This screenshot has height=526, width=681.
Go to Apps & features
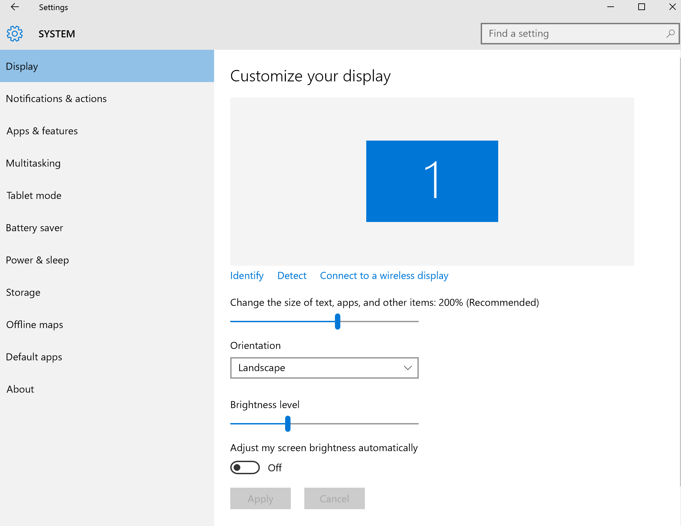point(107,130)
